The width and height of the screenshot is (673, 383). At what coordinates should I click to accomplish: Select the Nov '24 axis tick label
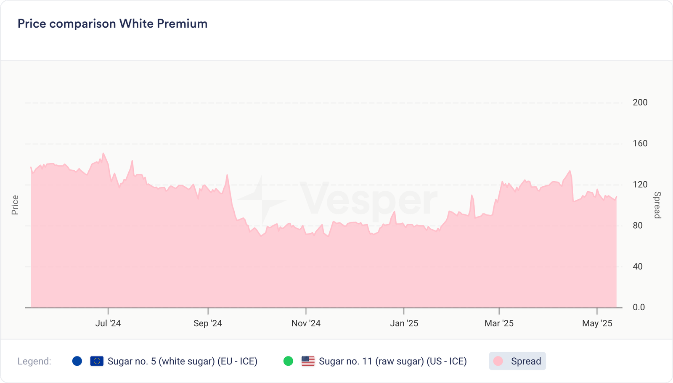click(x=306, y=323)
